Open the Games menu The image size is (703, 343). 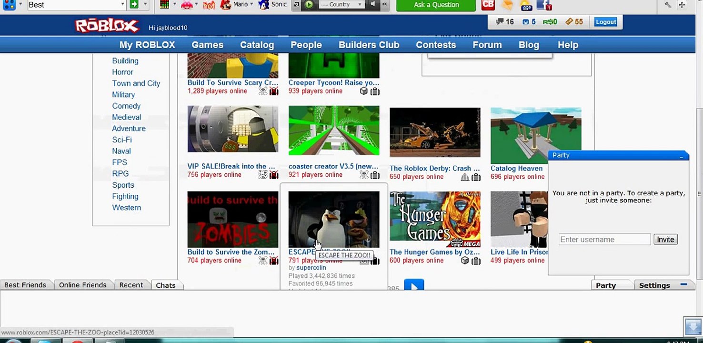click(x=207, y=45)
